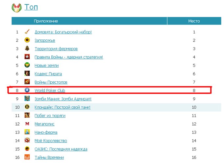Click the red M icon for Мегаполис
The height and width of the screenshot is (164, 224).
coord(27,124)
